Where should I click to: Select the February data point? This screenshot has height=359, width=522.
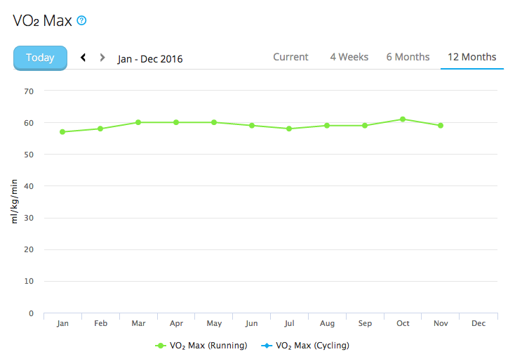[100, 129]
